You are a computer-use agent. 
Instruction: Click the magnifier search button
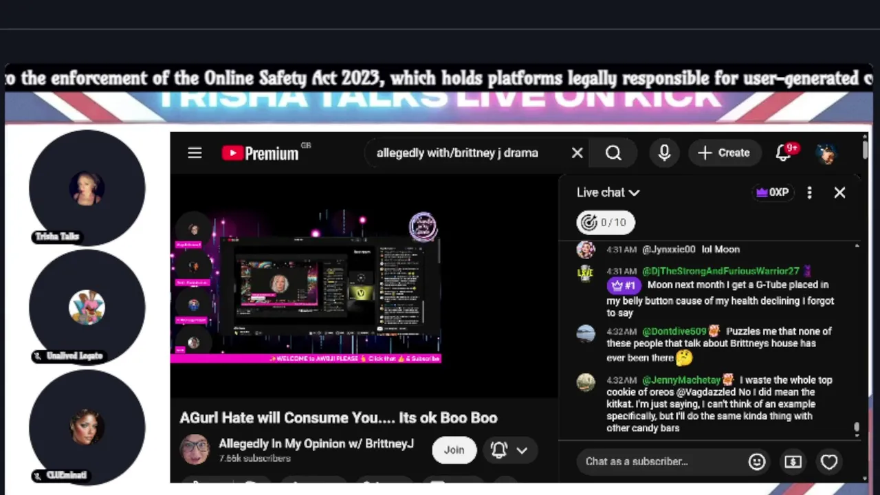(x=613, y=153)
